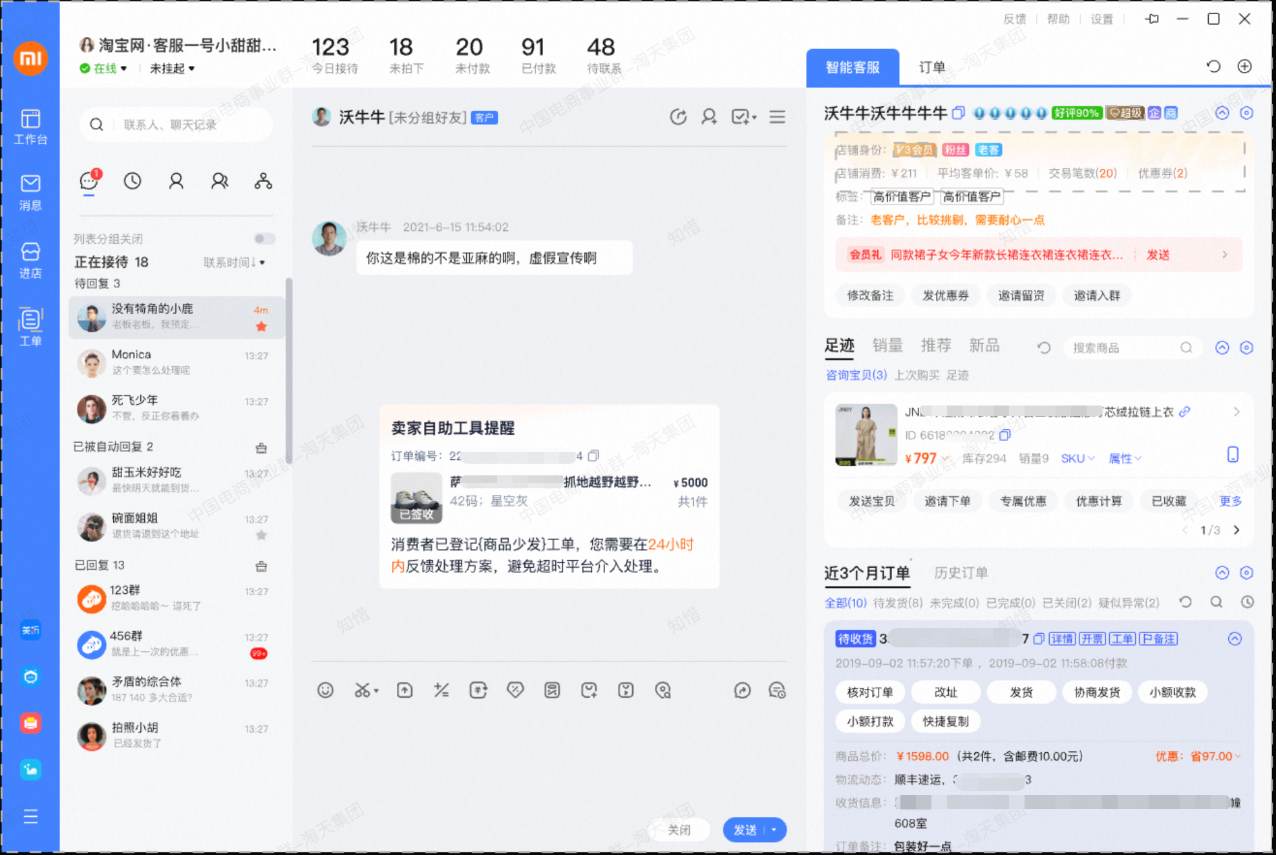
Task: Click the 搜索商品 search field
Action: click(1133, 348)
